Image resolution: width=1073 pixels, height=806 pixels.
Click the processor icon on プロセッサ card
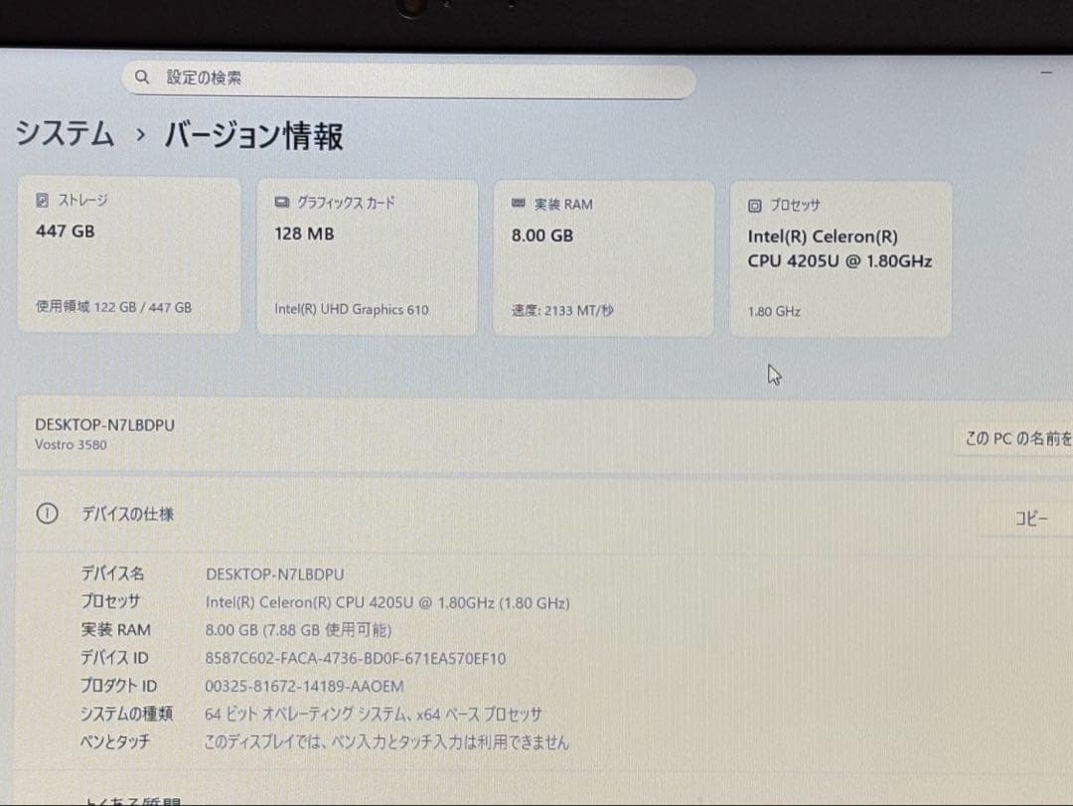pyautogui.click(x=753, y=205)
